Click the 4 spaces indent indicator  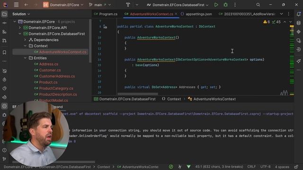point(282,167)
